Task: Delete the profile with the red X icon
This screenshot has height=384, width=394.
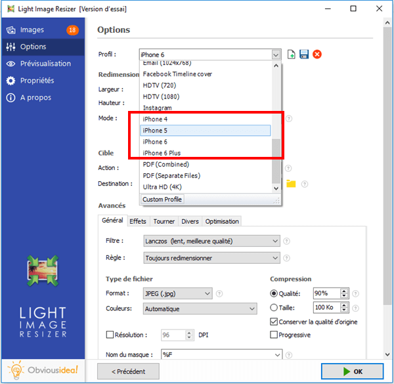Action: tap(317, 54)
